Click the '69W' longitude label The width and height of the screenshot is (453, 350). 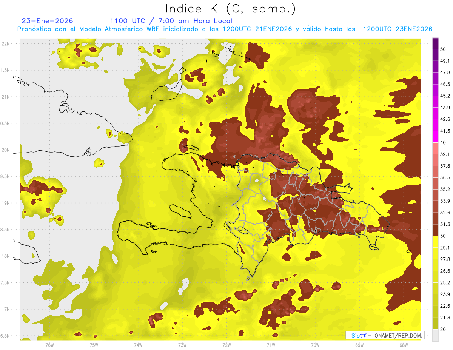click(x=359, y=345)
